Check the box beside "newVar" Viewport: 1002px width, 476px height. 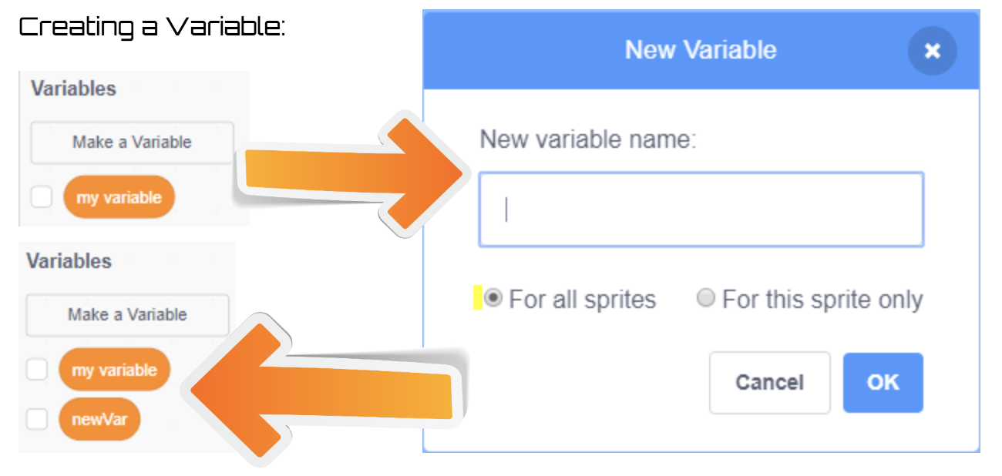point(38,420)
